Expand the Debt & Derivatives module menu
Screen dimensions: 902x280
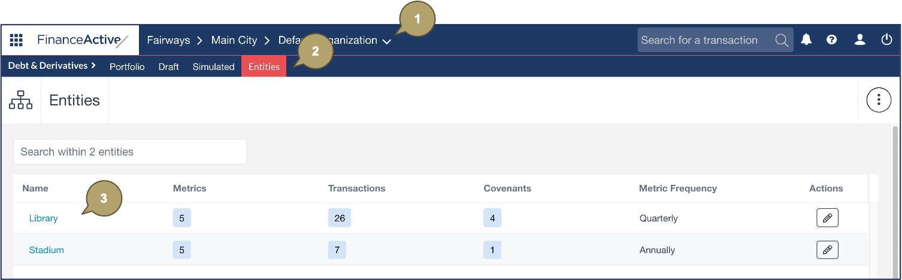point(52,66)
